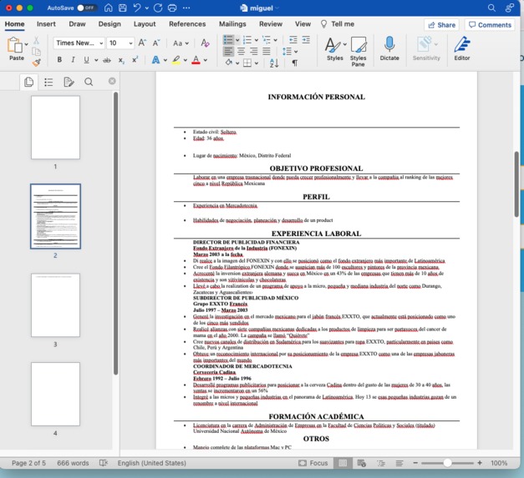
Task: Decrease font size with small A
Action: [x=156, y=43]
